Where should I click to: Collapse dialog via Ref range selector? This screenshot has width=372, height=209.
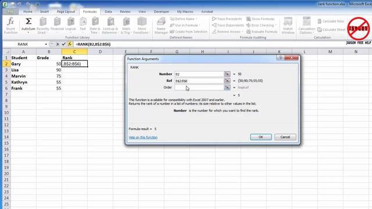click(x=227, y=81)
